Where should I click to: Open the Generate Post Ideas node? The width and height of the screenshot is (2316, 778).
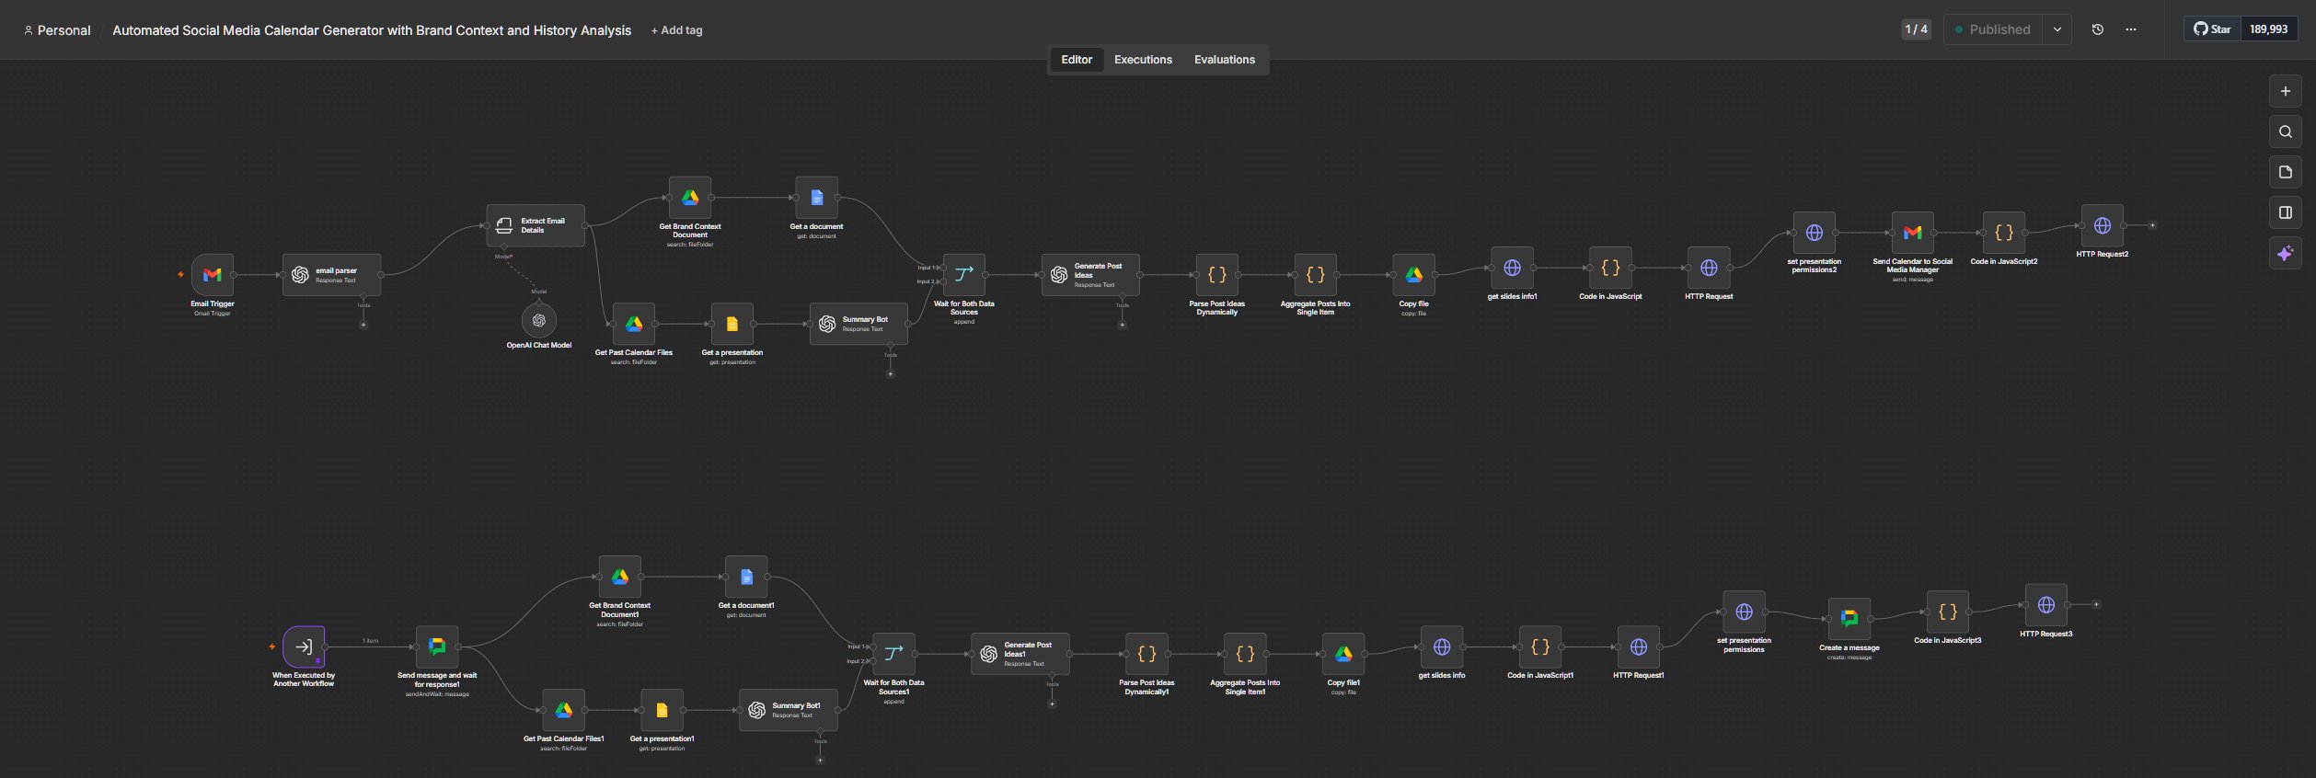pyautogui.click(x=1090, y=274)
